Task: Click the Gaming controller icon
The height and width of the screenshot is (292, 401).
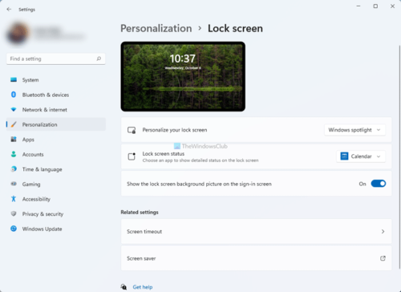Action: (14, 184)
